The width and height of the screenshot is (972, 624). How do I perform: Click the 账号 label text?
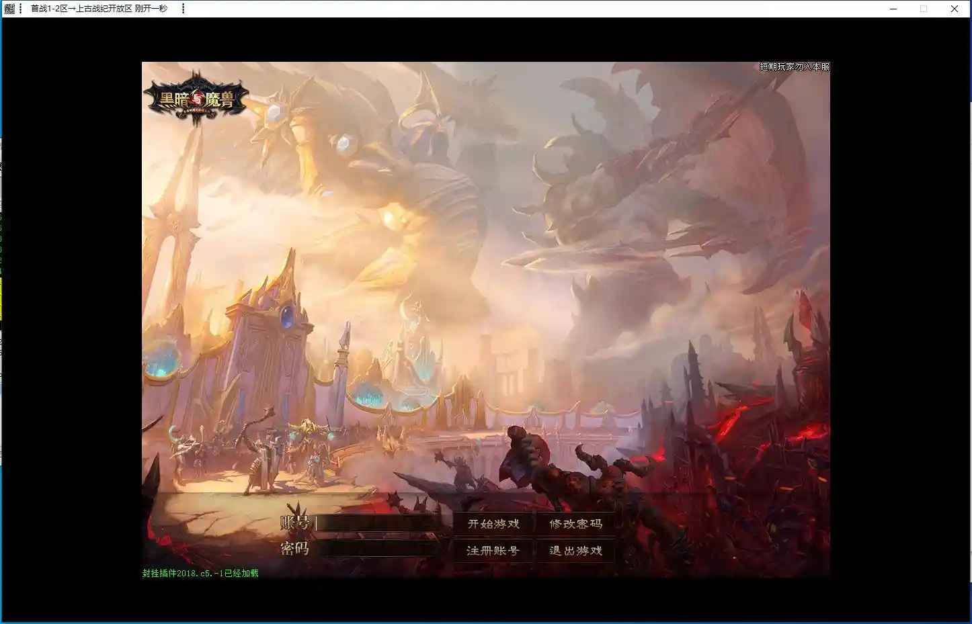coord(294,523)
